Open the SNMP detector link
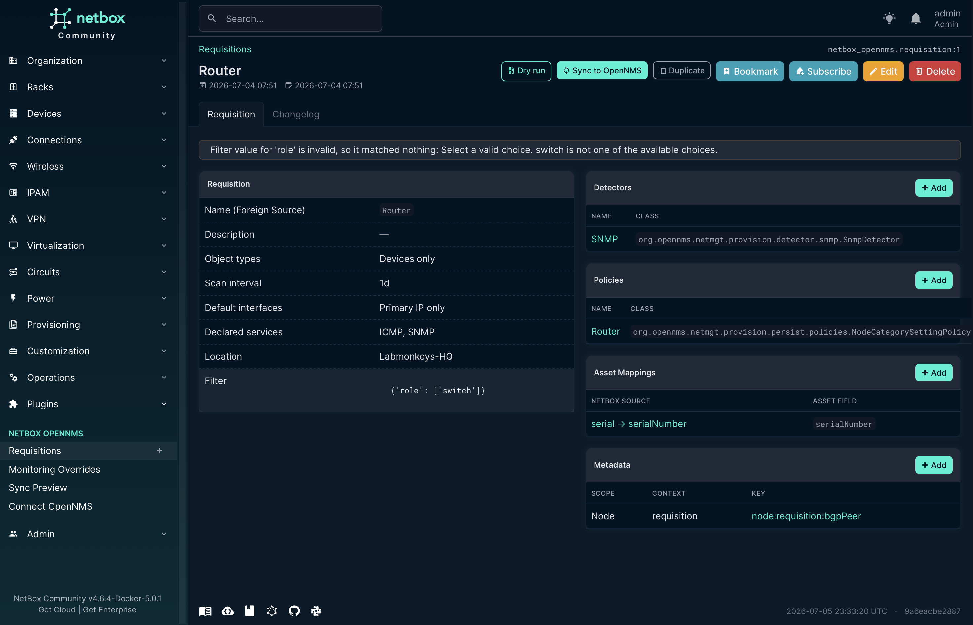This screenshot has height=625, width=973. coord(604,239)
